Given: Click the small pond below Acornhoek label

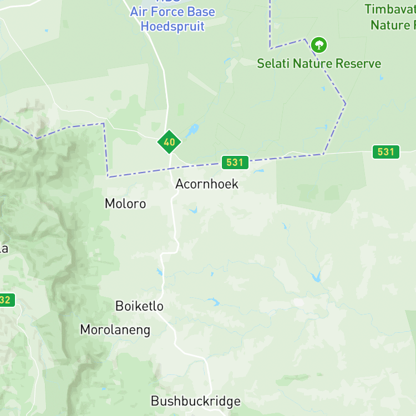Looking at the screenshot, I should click(194, 210).
